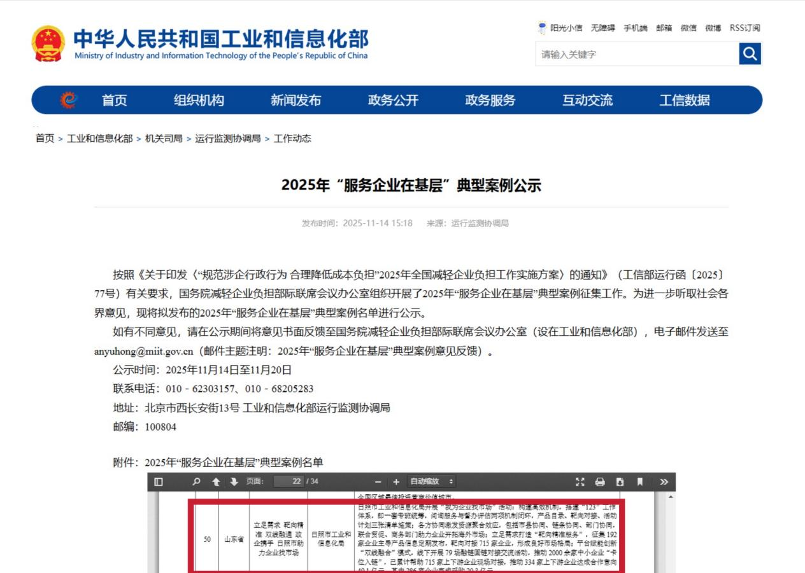Image resolution: width=805 pixels, height=573 pixels.
Task: Go to next PDF page arrow
Action: point(234,482)
